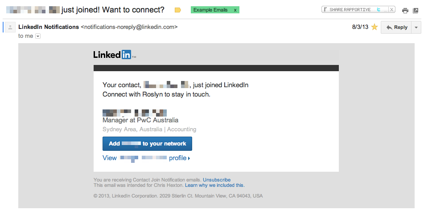428x218 pixels.
Task: Click the Reply button
Action: click(x=396, y=27)
